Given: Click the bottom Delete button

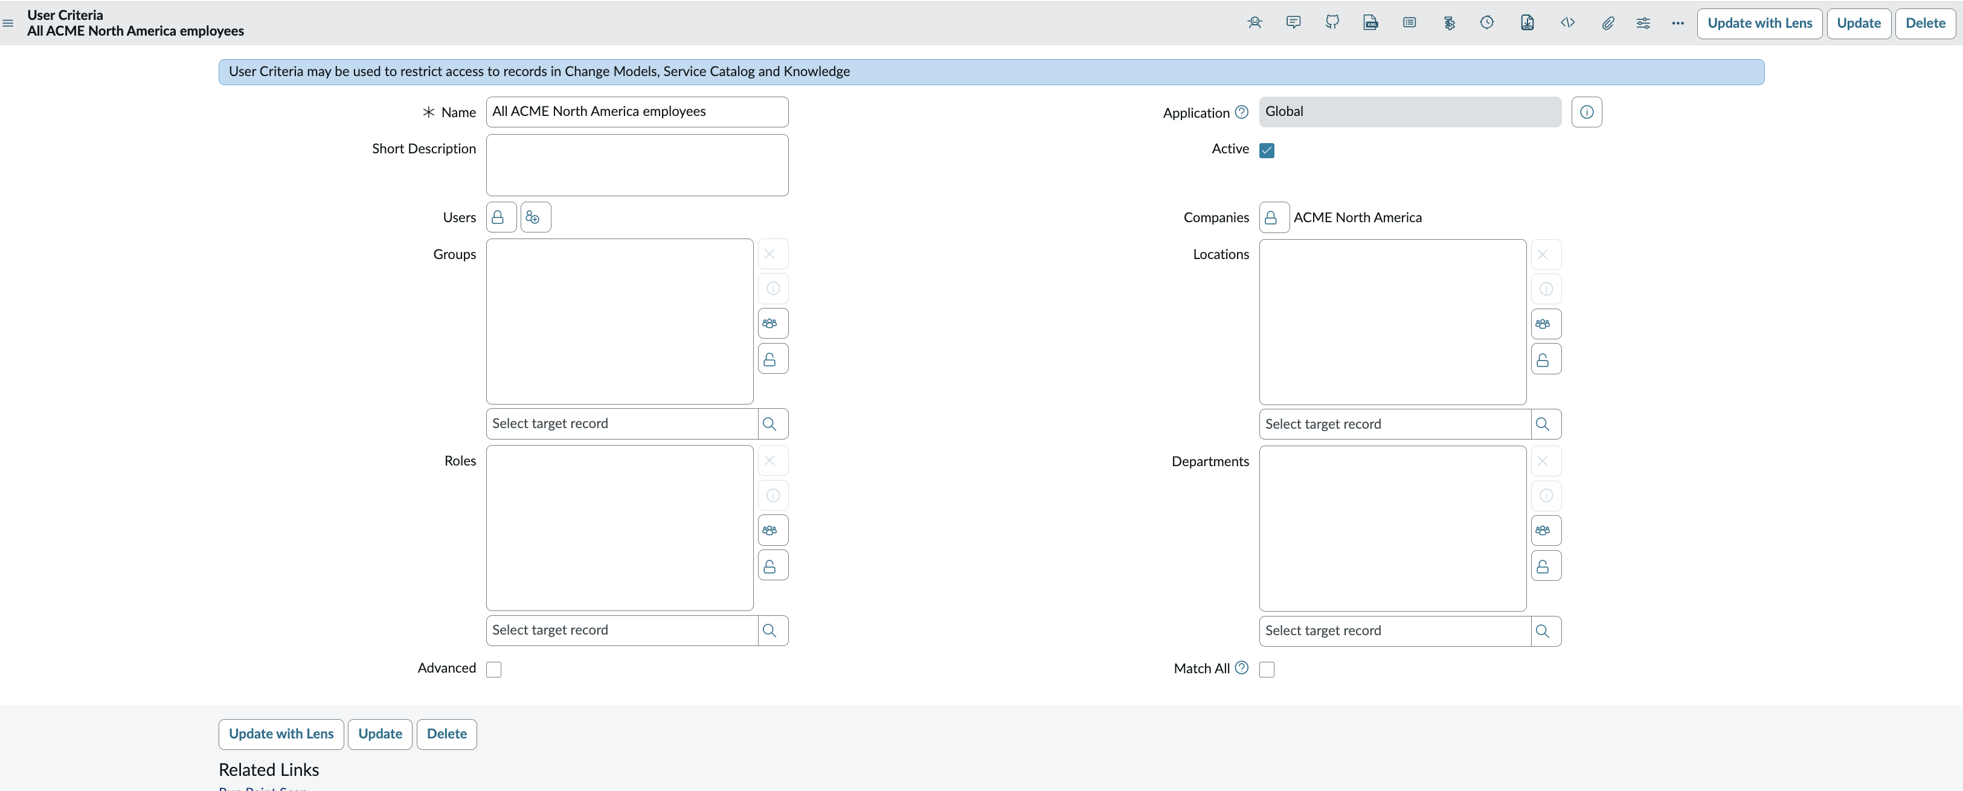Looking at the screenshot, I should [446, 734].
